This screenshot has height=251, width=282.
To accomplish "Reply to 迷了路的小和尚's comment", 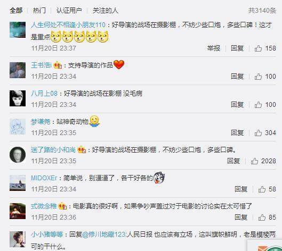I will click(233, 161).
